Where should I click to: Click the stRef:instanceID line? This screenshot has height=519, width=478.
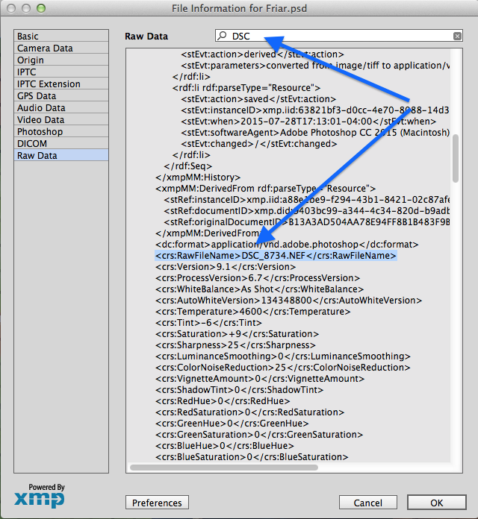307,200
